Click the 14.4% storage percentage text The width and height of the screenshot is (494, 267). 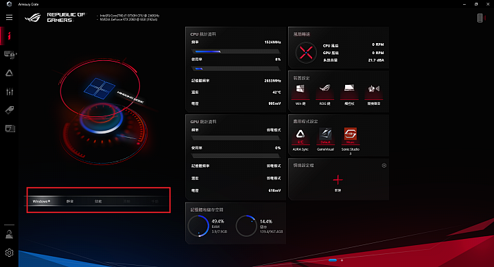[266, 221]
